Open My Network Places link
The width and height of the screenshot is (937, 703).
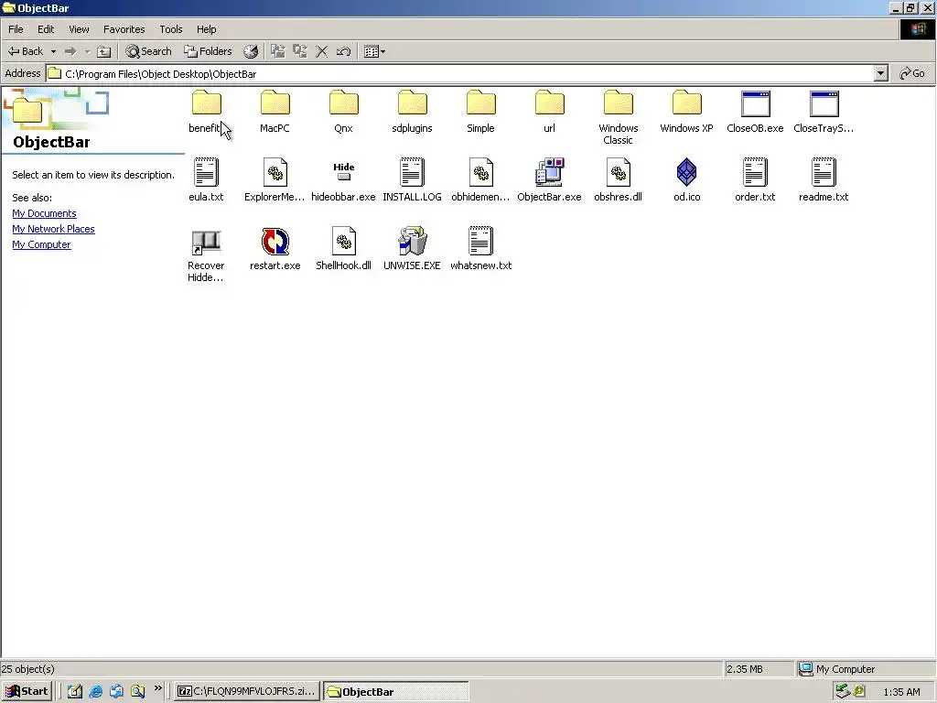pos(53,229)
